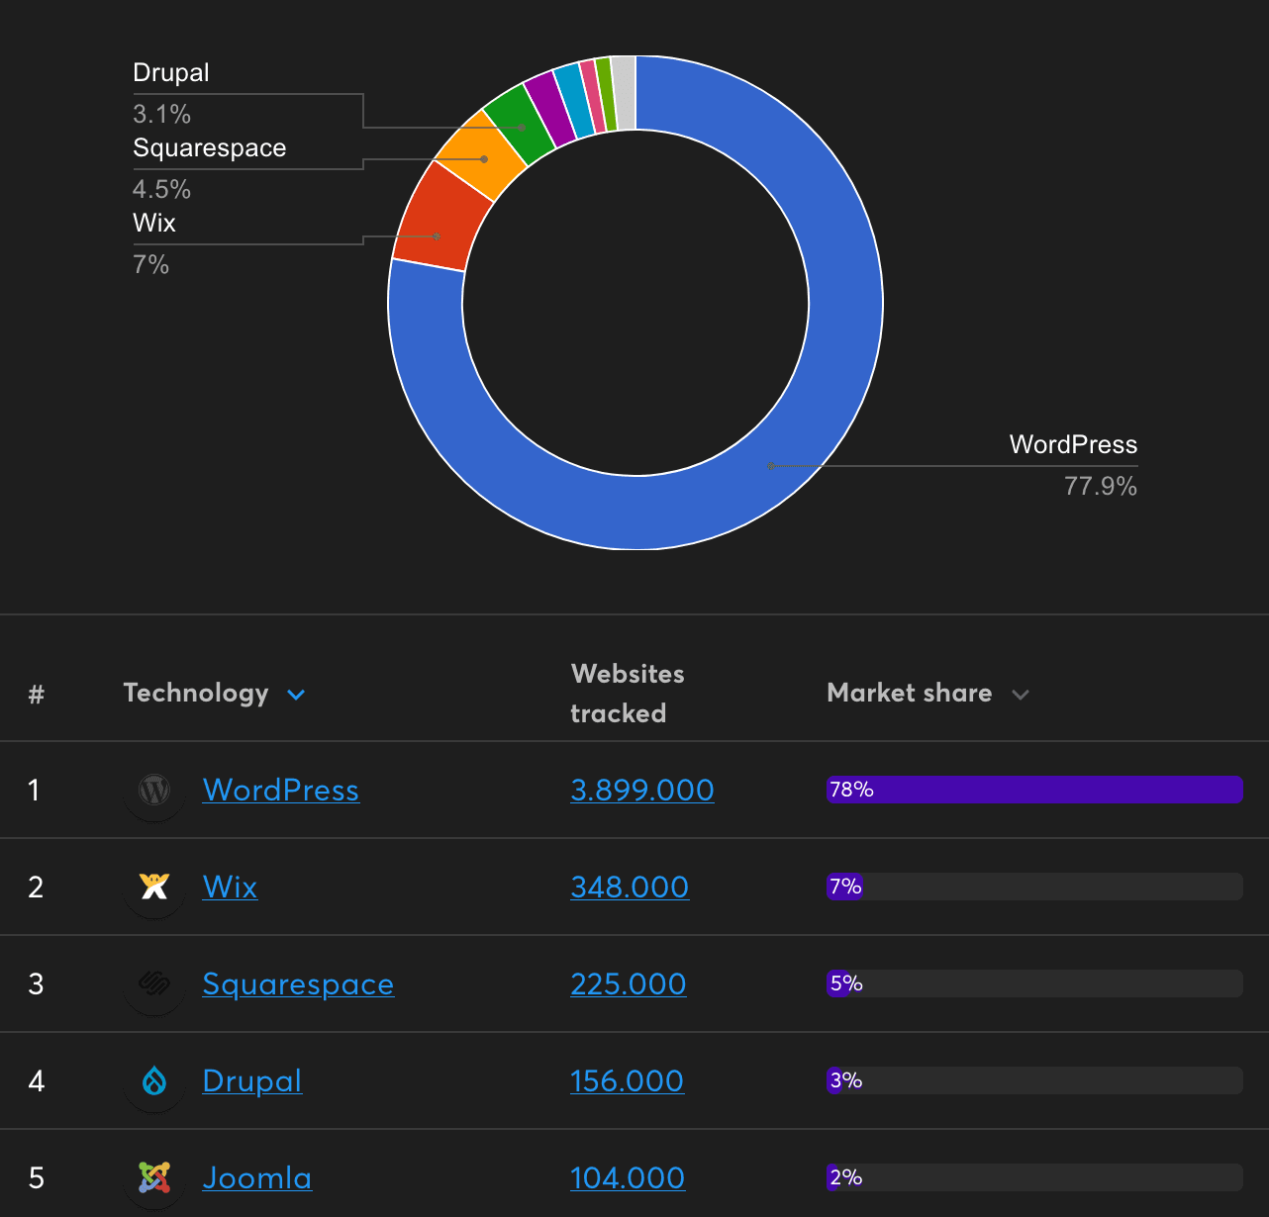The width and height of the screenshot is (1269, 1217).
Task: Click the 77.9% chart value
Action: click(x=1101, y=487)
